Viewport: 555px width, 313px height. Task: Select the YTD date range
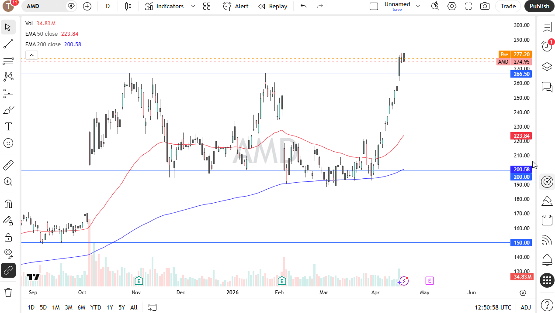96,307
